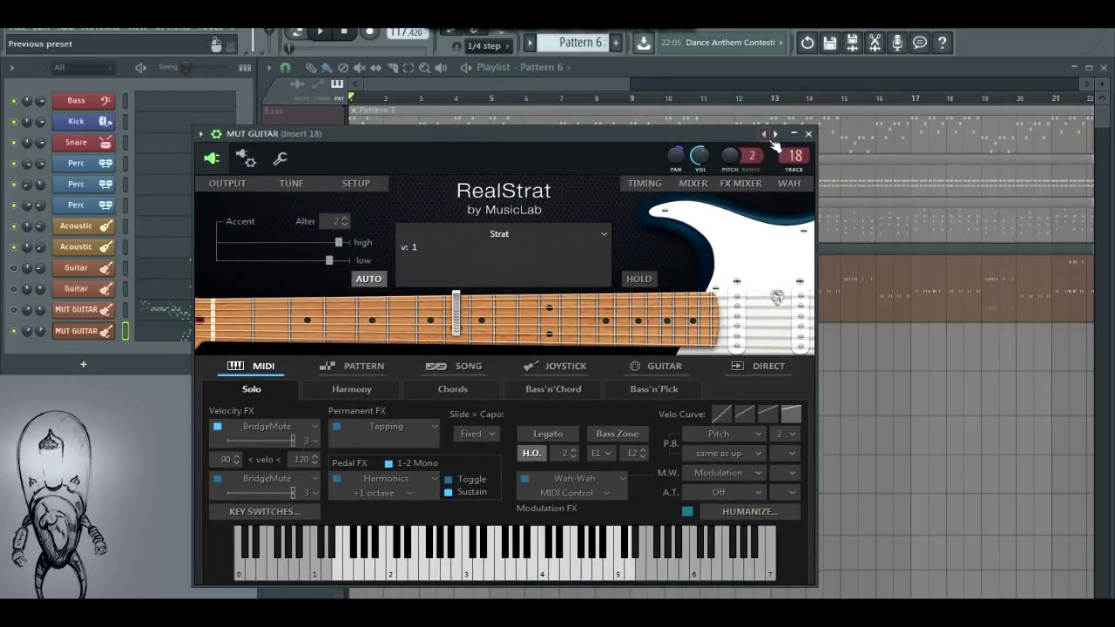Open the Pitch bend assignment dropdown

723,434
